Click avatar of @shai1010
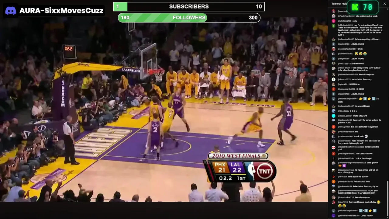The image size is (389, 219). [333, 202]
